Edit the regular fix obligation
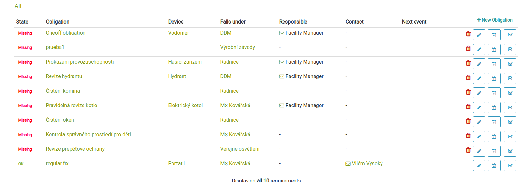 pyautogui.click(x=479, y=166)
